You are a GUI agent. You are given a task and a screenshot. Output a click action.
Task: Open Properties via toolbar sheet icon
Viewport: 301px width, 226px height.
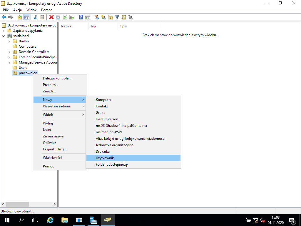pyautogui.click(x=58, y=17)
